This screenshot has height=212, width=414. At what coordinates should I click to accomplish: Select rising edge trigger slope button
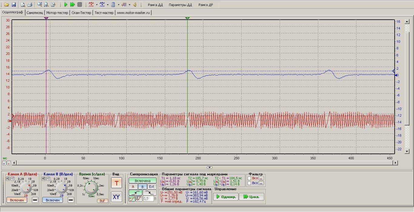click(x=135, y=193)
